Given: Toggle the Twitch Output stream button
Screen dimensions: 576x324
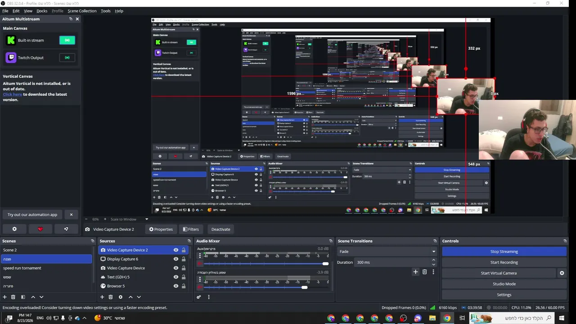Looking at the screenshot, I should 67,58.
